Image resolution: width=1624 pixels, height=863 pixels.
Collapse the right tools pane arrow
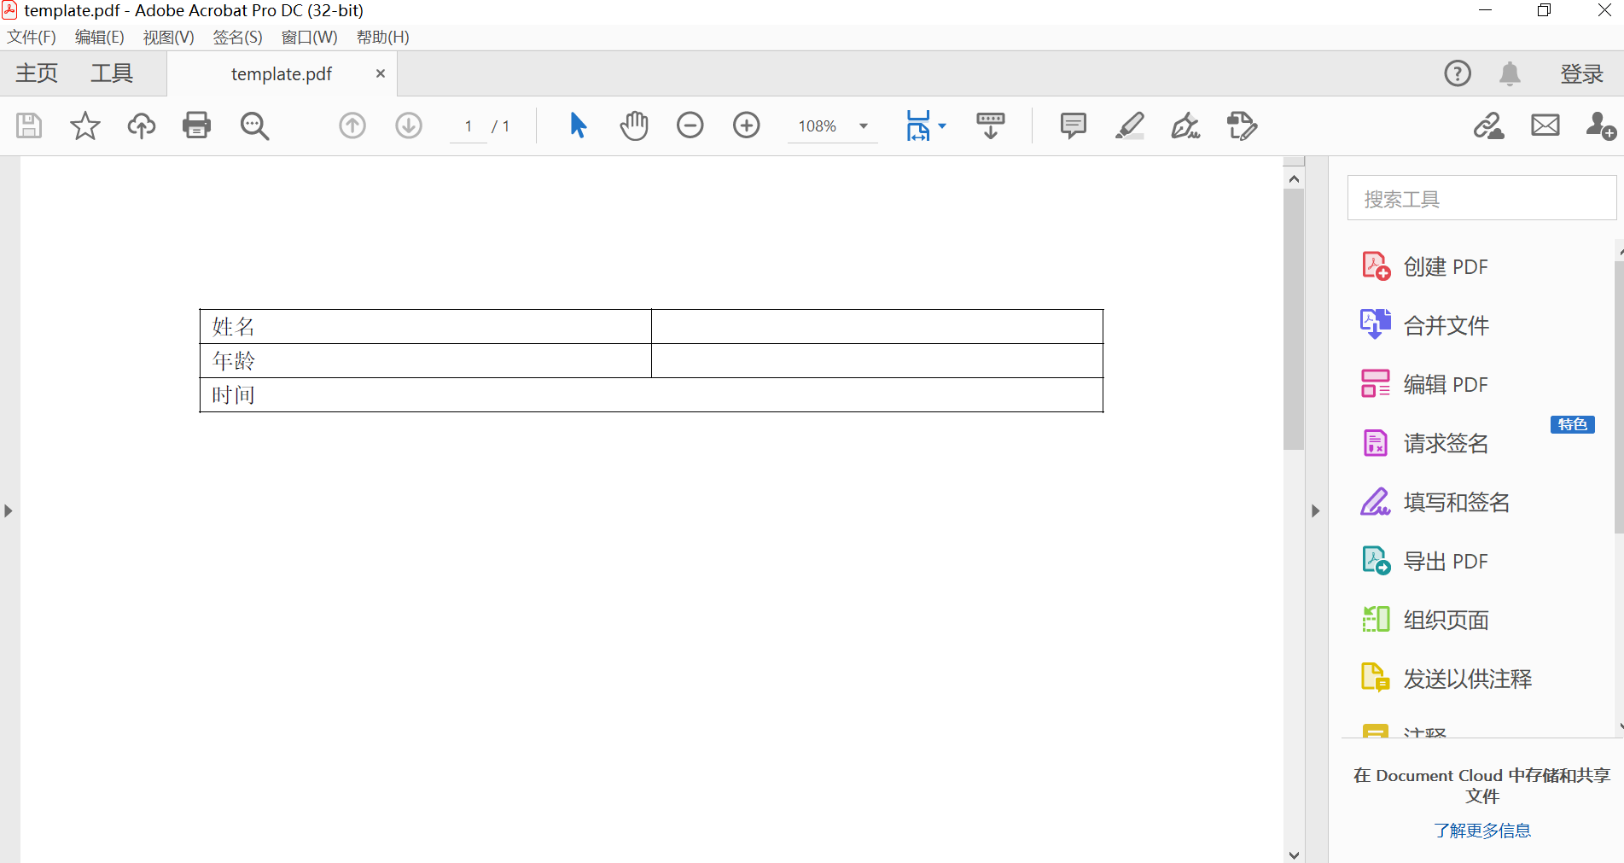[x=1316, y=510]
